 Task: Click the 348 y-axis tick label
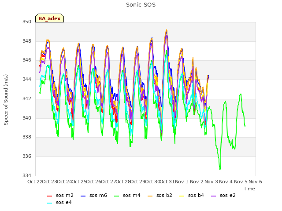27,41
